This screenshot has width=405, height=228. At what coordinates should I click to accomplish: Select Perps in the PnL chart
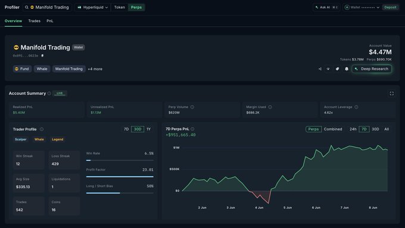(x=313, y=129)
